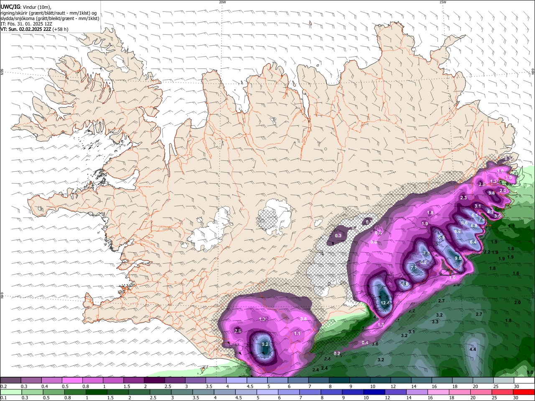The image size is (535, 401).
Task: Pick the darkest purple 2 swatch in the purple-pink legend row
Action: click(154, 380)
